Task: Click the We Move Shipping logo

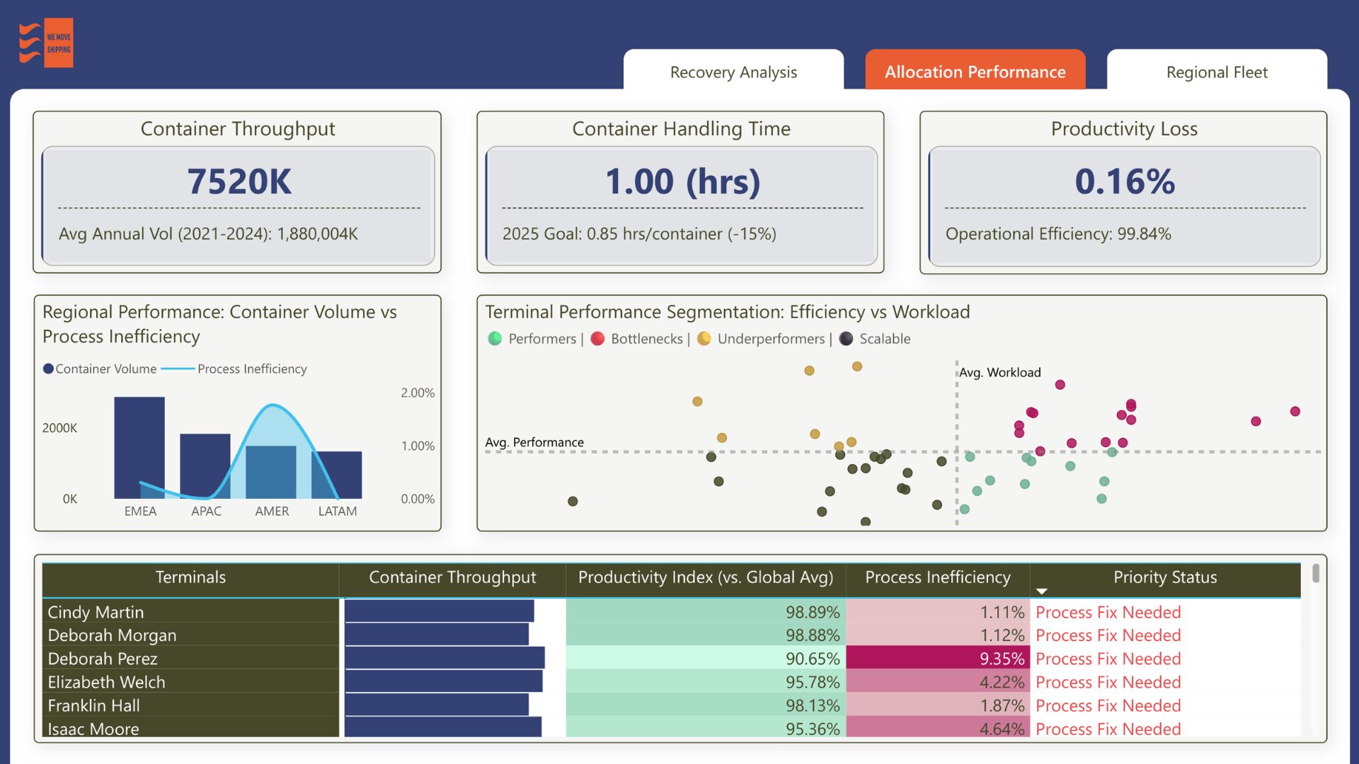Action: click(46, 42)
